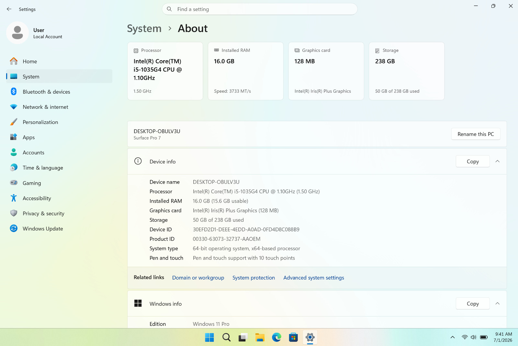Screen dimensions: 518x346
Task: Click the 'Windows 11 Pro' edition value
Action: coord(211,324)
